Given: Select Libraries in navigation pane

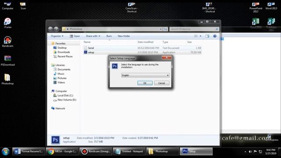Looking at the screenshot, I should pos(60,65).
